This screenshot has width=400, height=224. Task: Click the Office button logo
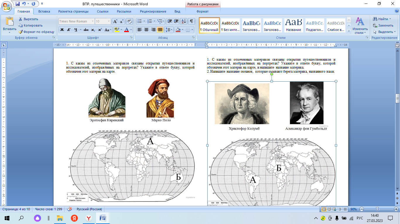tap(6, 6)
